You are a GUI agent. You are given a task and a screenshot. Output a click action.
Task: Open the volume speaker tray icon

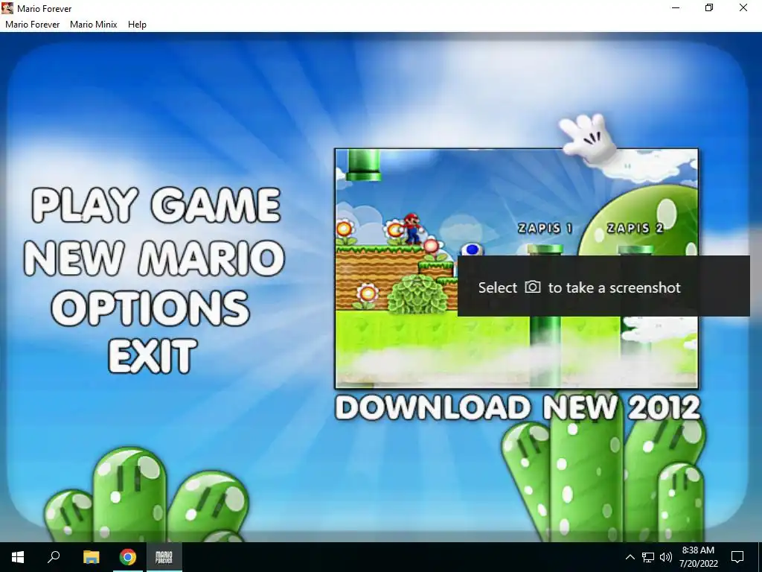point(666,557)
